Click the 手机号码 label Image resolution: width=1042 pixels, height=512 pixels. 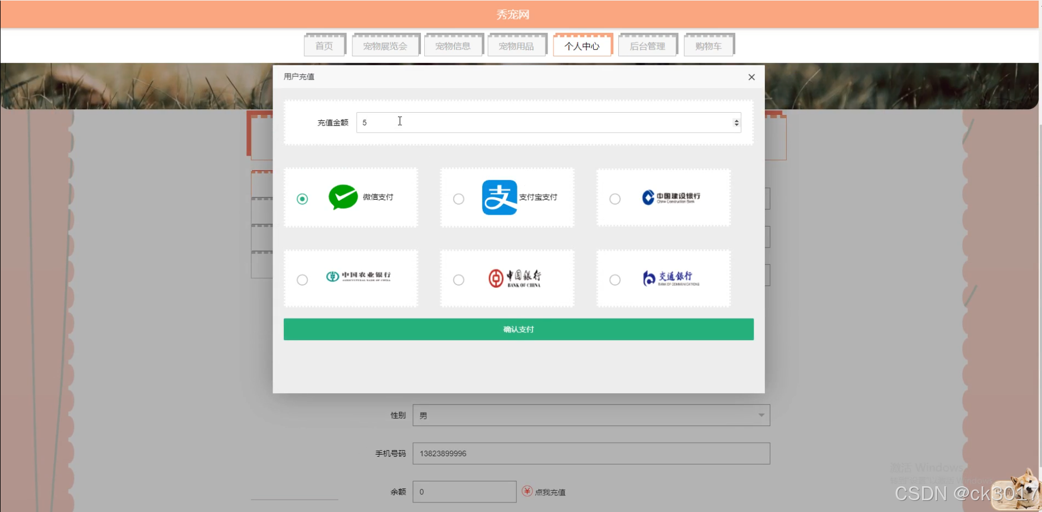click(x=390, y=454)
